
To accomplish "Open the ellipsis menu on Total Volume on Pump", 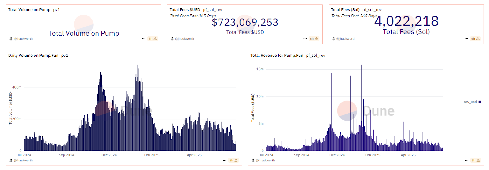I will pos(144,39).
